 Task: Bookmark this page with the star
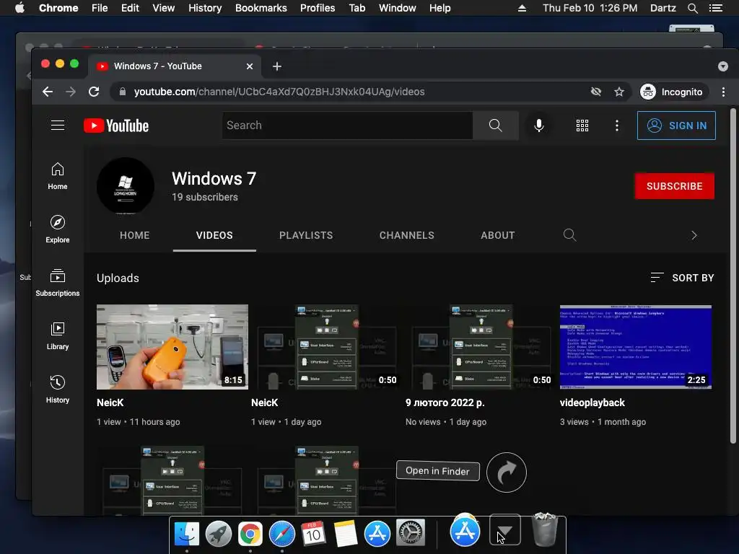point(618,92)
